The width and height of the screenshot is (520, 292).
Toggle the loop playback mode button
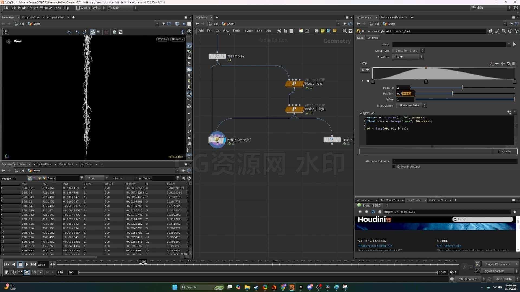20,272
